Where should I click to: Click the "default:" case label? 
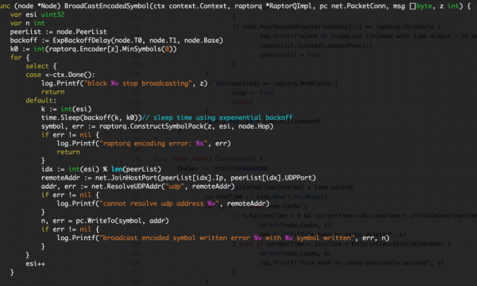(x=41, y=100)
